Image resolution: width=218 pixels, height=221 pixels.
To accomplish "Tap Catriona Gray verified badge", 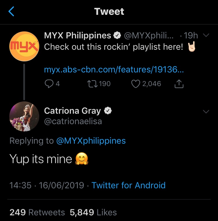I will point(108,111).
